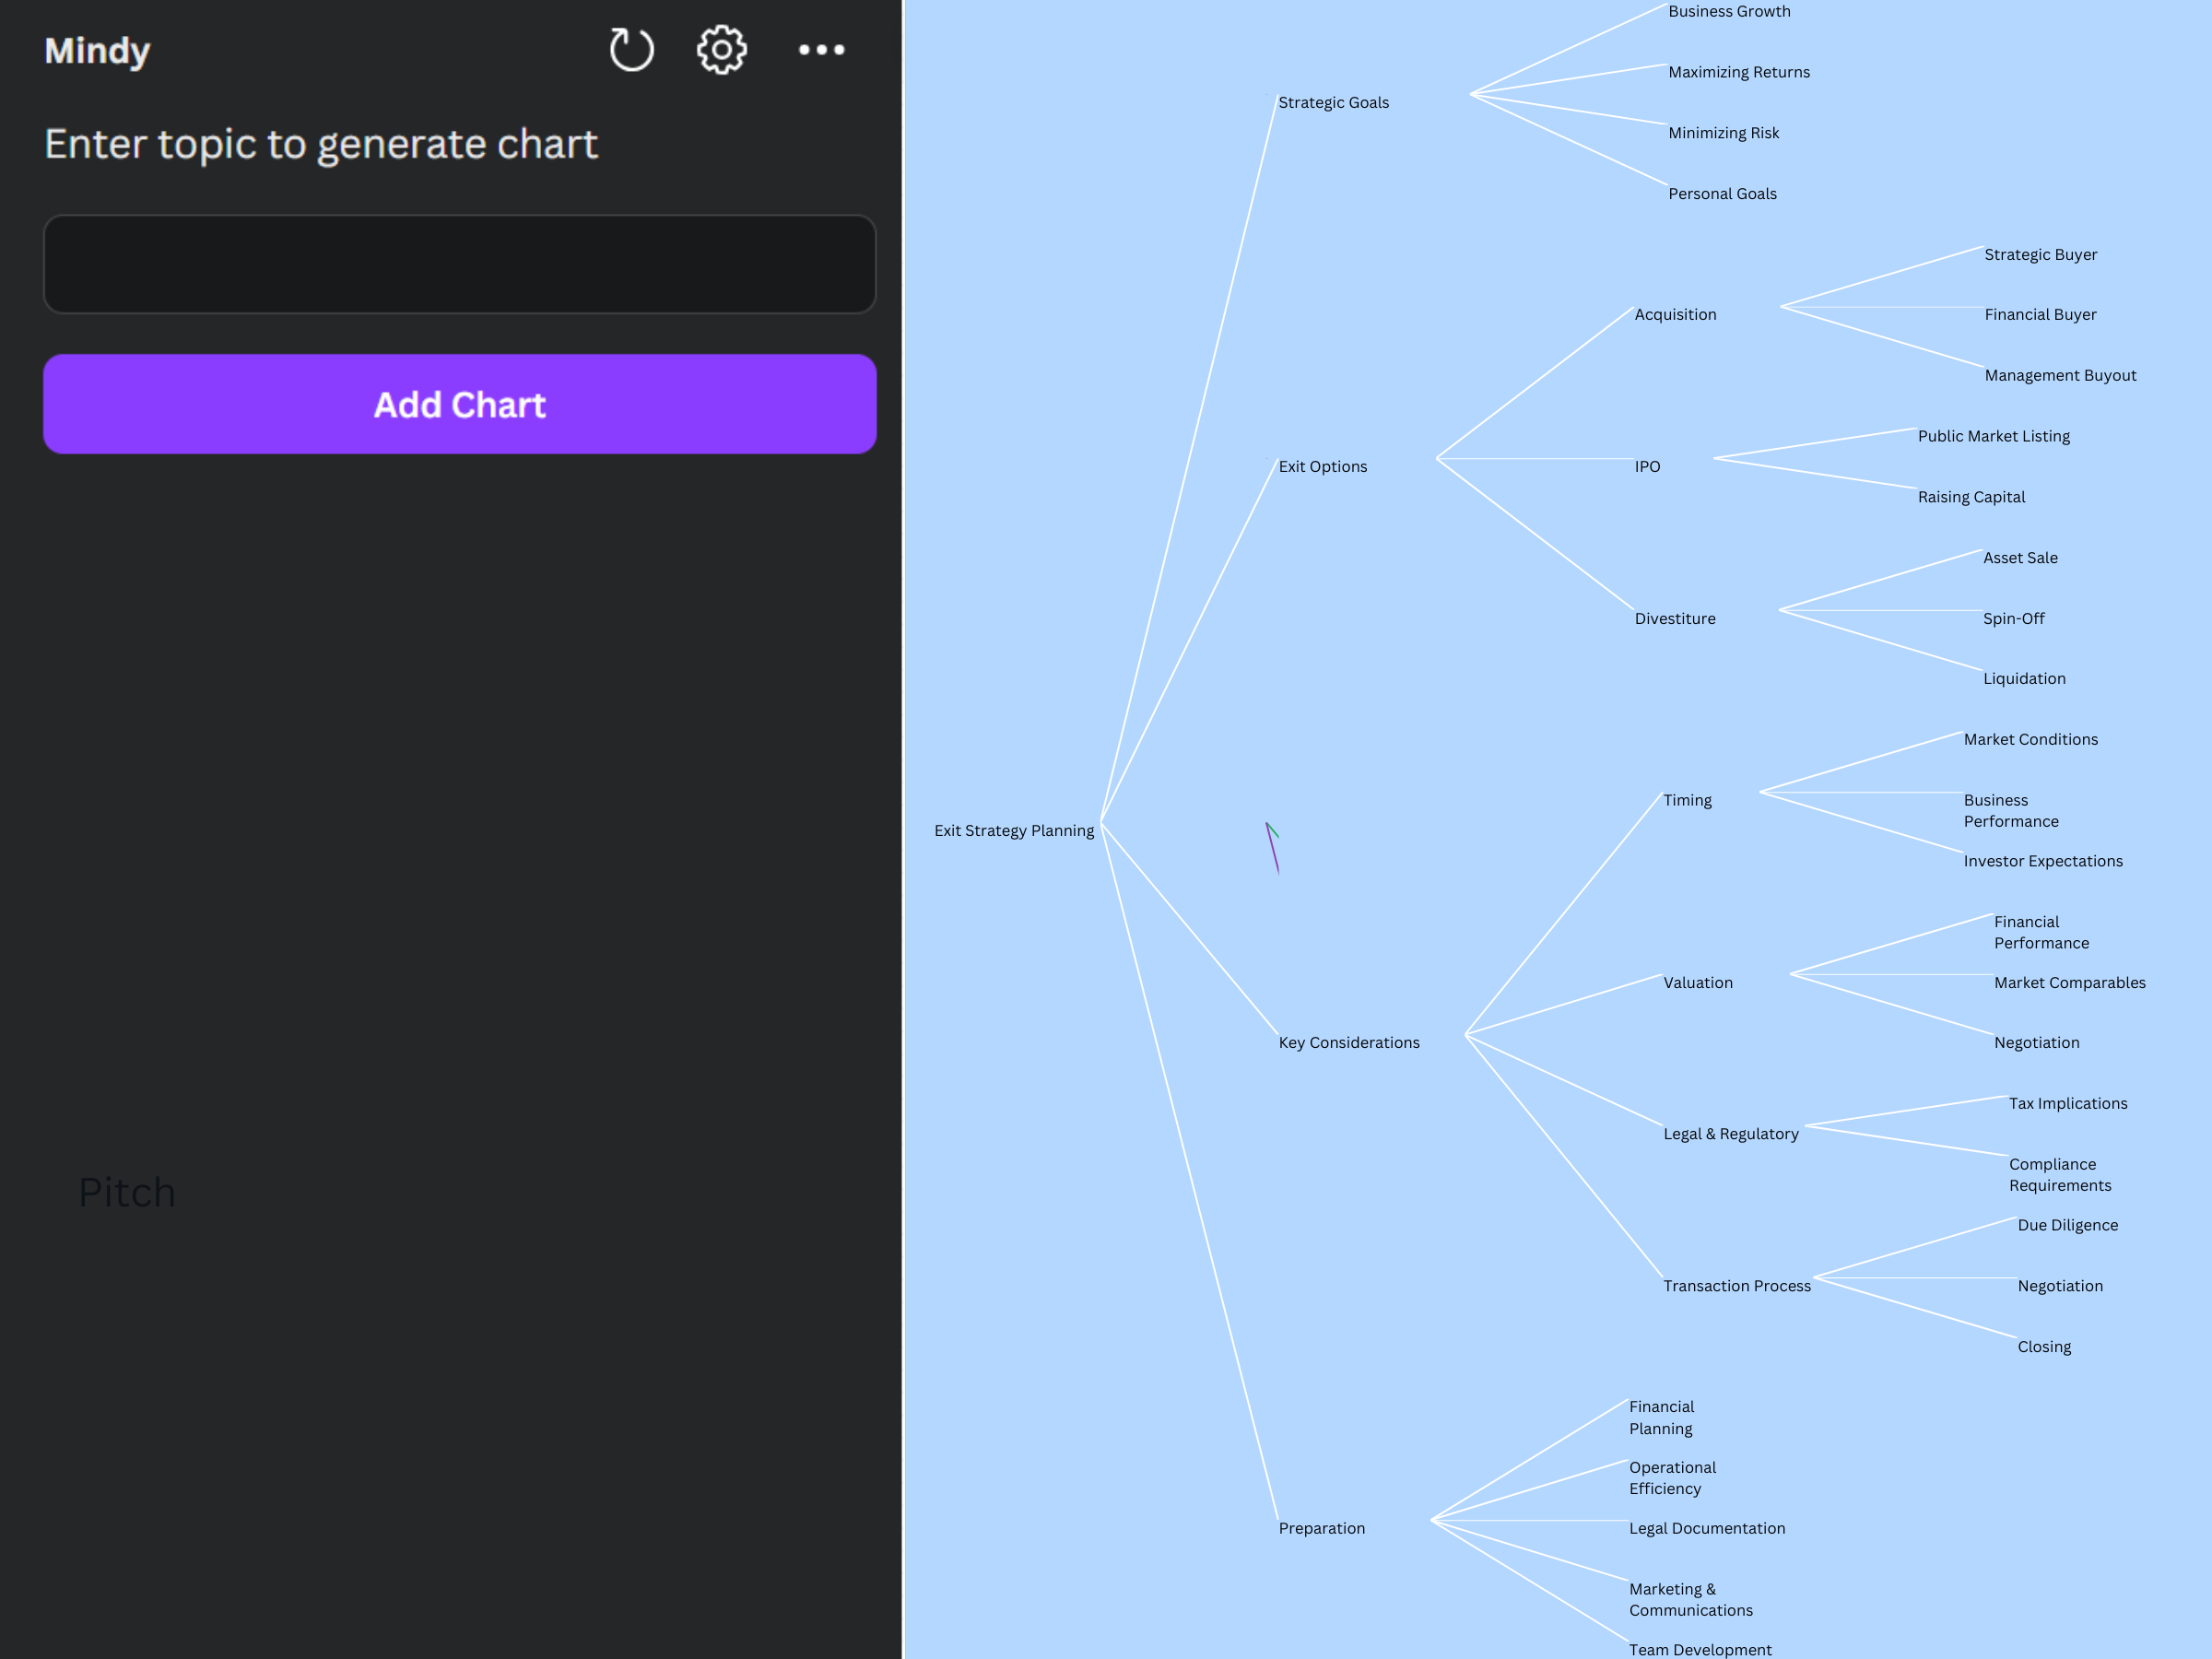Select the Management Buyout leaf
Screen dimensions: 2212x1659
click(2059, 376)
